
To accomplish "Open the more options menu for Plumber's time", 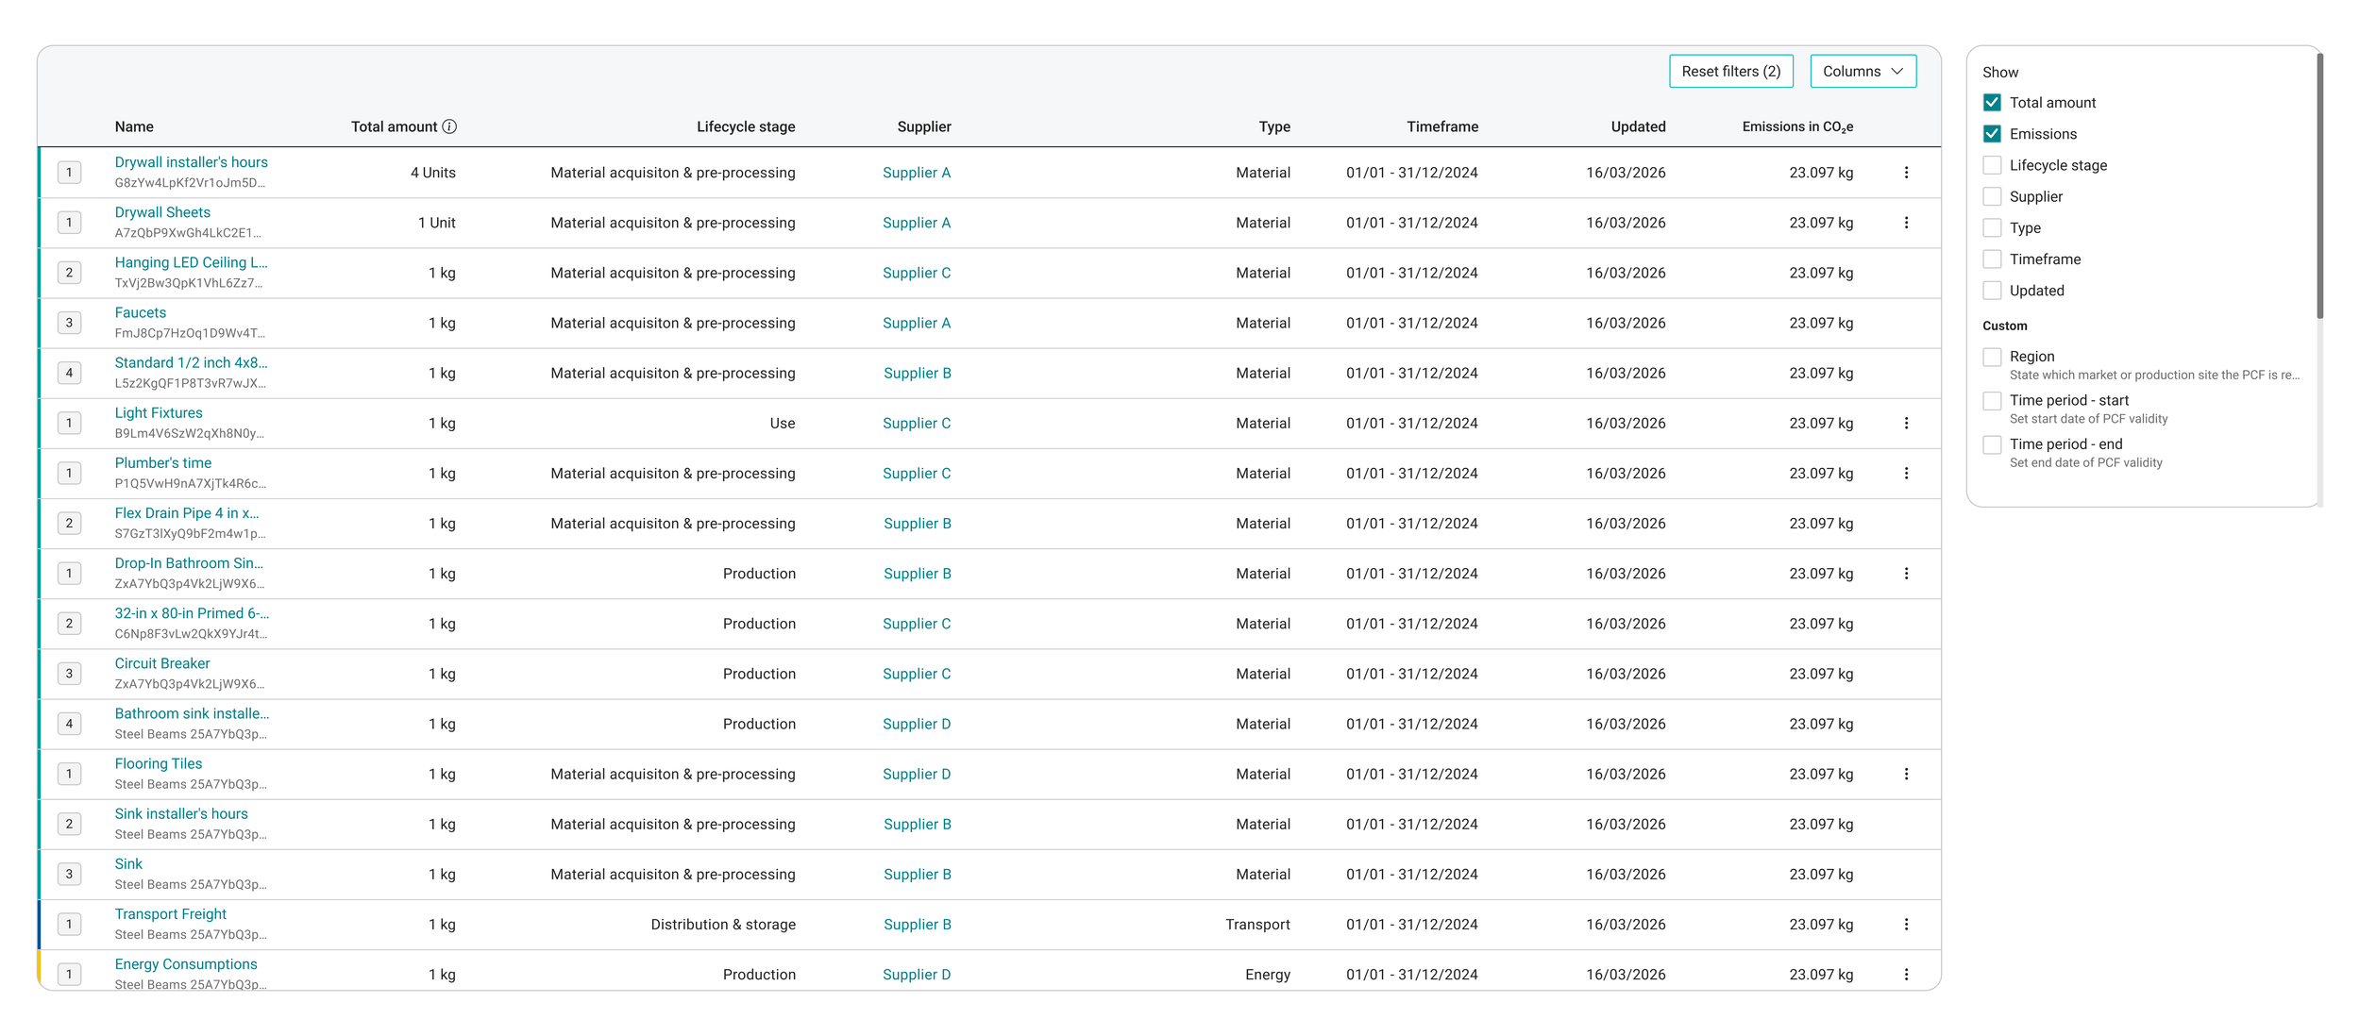I will click(x=1906, y=474).
